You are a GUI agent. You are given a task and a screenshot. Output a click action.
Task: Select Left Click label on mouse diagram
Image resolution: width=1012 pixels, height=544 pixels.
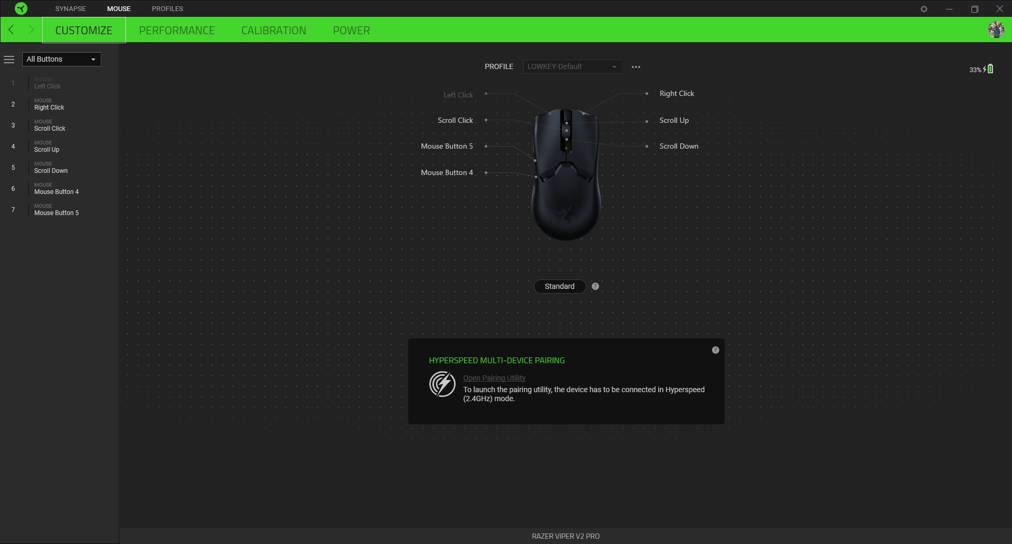[x=458, y=95]
